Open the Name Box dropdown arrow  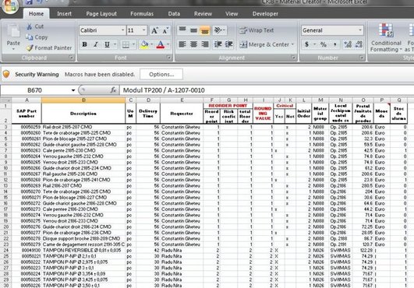click(x=73, y=90)
